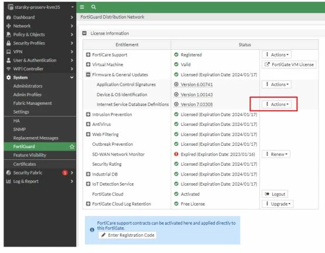Expand the Industrial DB row
325x253 pixels.
(88, 174)
